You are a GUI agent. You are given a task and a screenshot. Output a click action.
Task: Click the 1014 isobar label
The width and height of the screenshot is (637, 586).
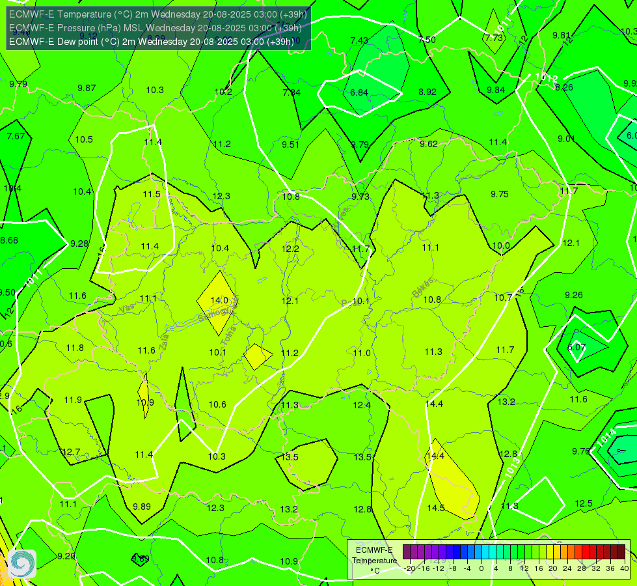606,438
